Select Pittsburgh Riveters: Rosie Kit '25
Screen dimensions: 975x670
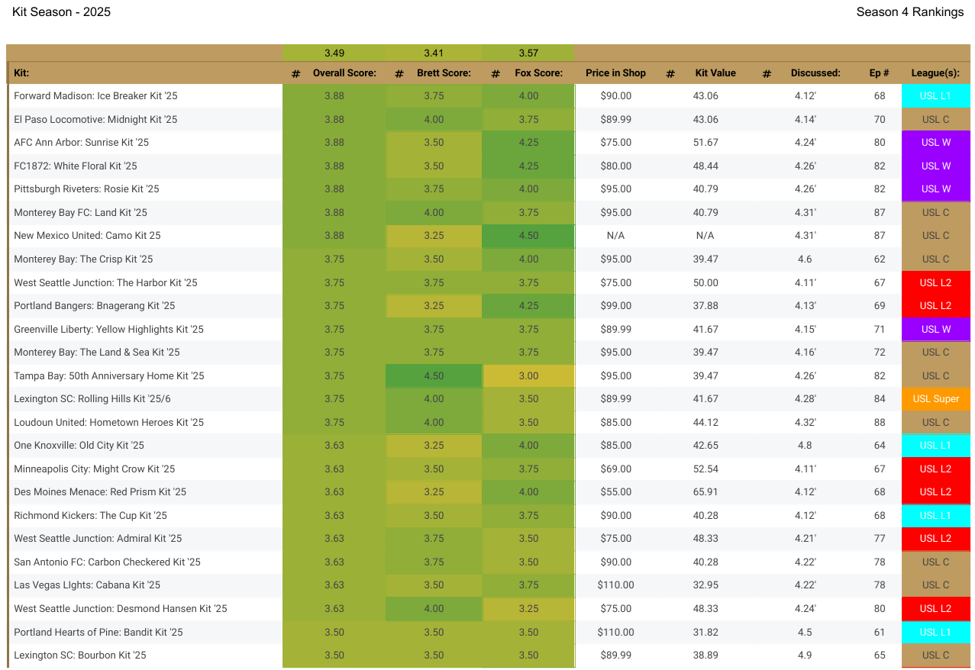click(86, 189)
